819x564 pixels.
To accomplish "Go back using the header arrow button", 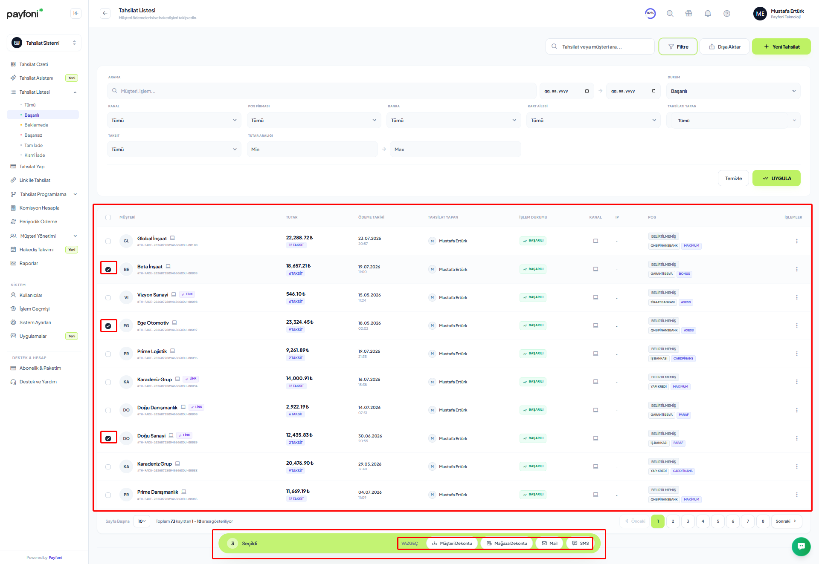I will (x=105, y=13).
